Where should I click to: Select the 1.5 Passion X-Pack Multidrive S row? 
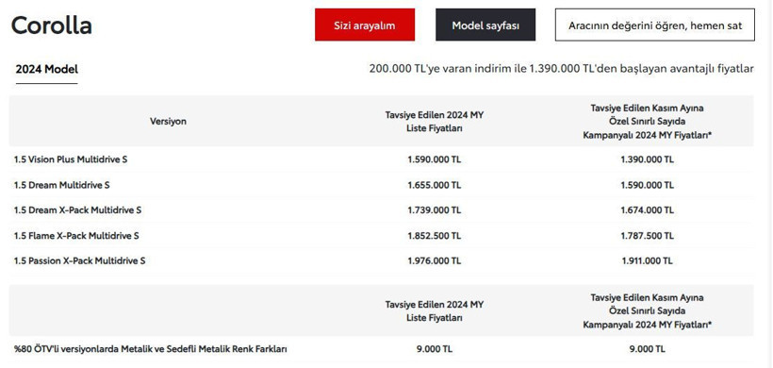point(381,261)
